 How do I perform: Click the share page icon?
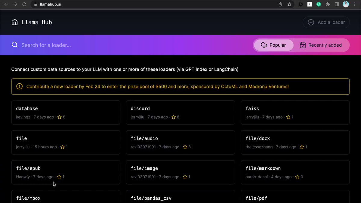click(x=280, y=5)
